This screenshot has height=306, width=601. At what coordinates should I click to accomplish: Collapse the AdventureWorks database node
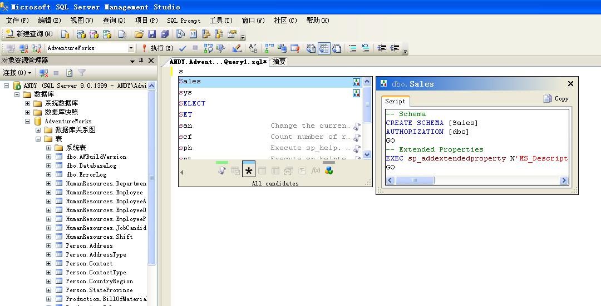(x=28, y=121)
